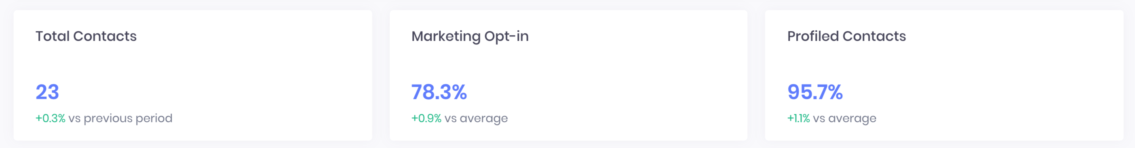Click the word 'Opt-in' in the heading
This screenshot has width=1135, height=148.
506,36
